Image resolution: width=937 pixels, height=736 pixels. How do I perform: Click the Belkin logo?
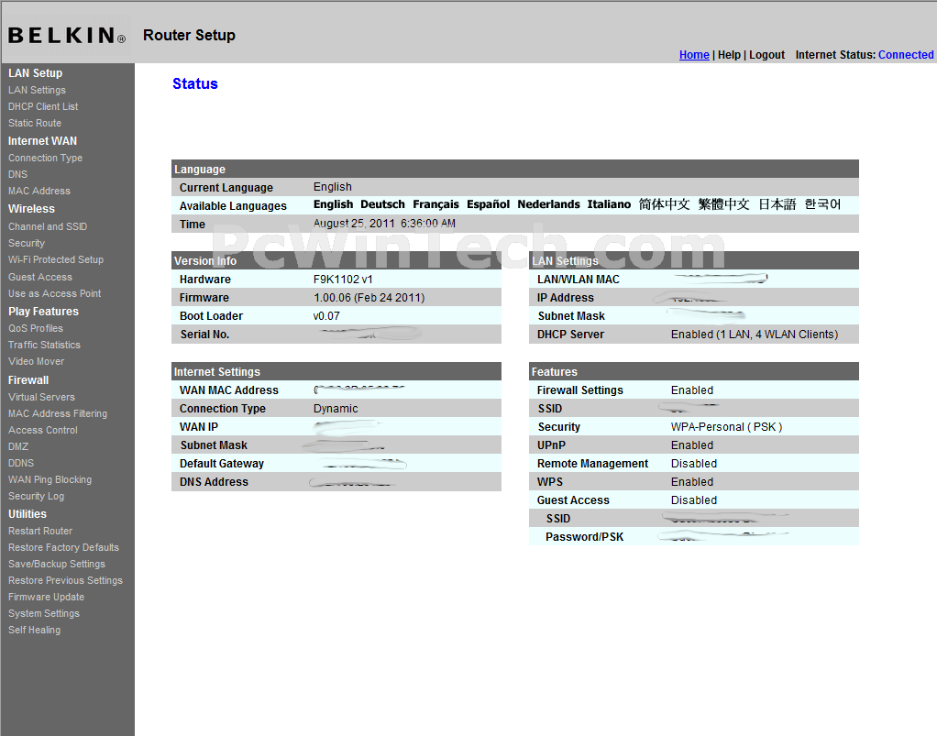(x=67, y=35)
